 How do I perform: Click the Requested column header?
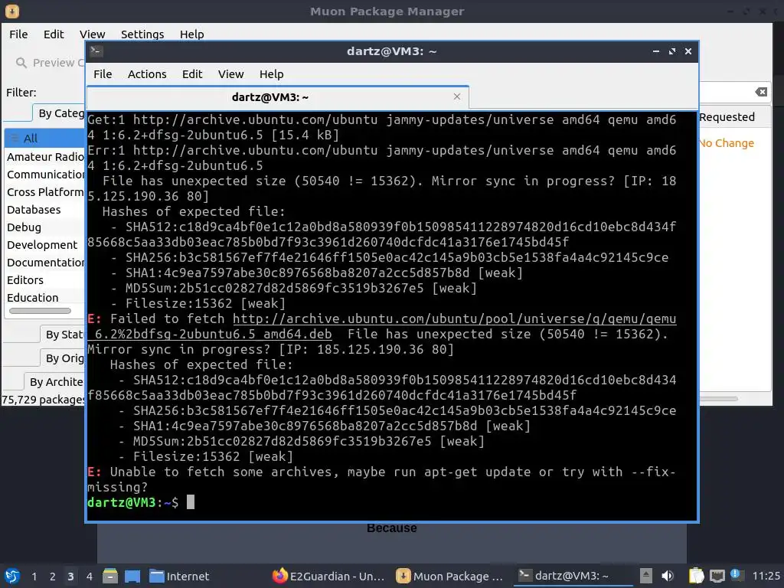point(727,117)
